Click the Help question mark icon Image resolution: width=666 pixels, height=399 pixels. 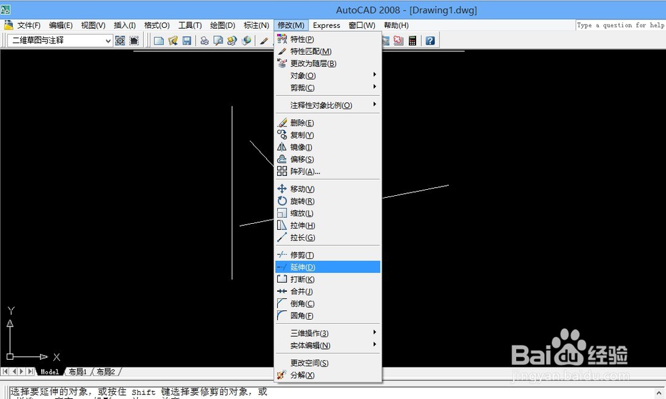point(430,41)
